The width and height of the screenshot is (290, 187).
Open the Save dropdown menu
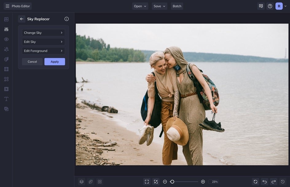(x=159, y=6)
